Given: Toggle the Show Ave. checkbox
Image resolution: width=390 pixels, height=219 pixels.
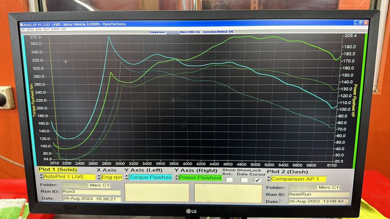Looking at the screenshot, I should click(x=229, y=179).
